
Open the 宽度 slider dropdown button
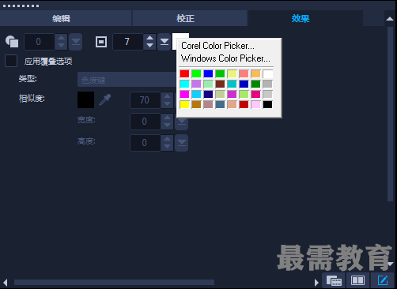[182, 124]
